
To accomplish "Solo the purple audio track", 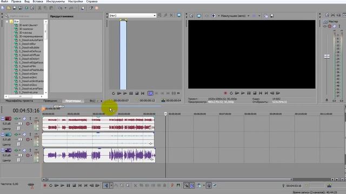I will coord(30,150).
